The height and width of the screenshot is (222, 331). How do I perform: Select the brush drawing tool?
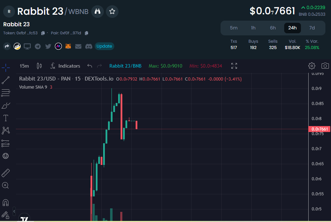click(6, 105)
